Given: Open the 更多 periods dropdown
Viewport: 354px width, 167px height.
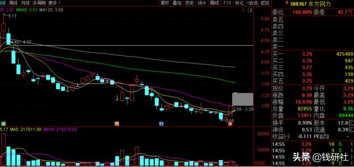Looking at the screenshot, I should pos(55,3).
